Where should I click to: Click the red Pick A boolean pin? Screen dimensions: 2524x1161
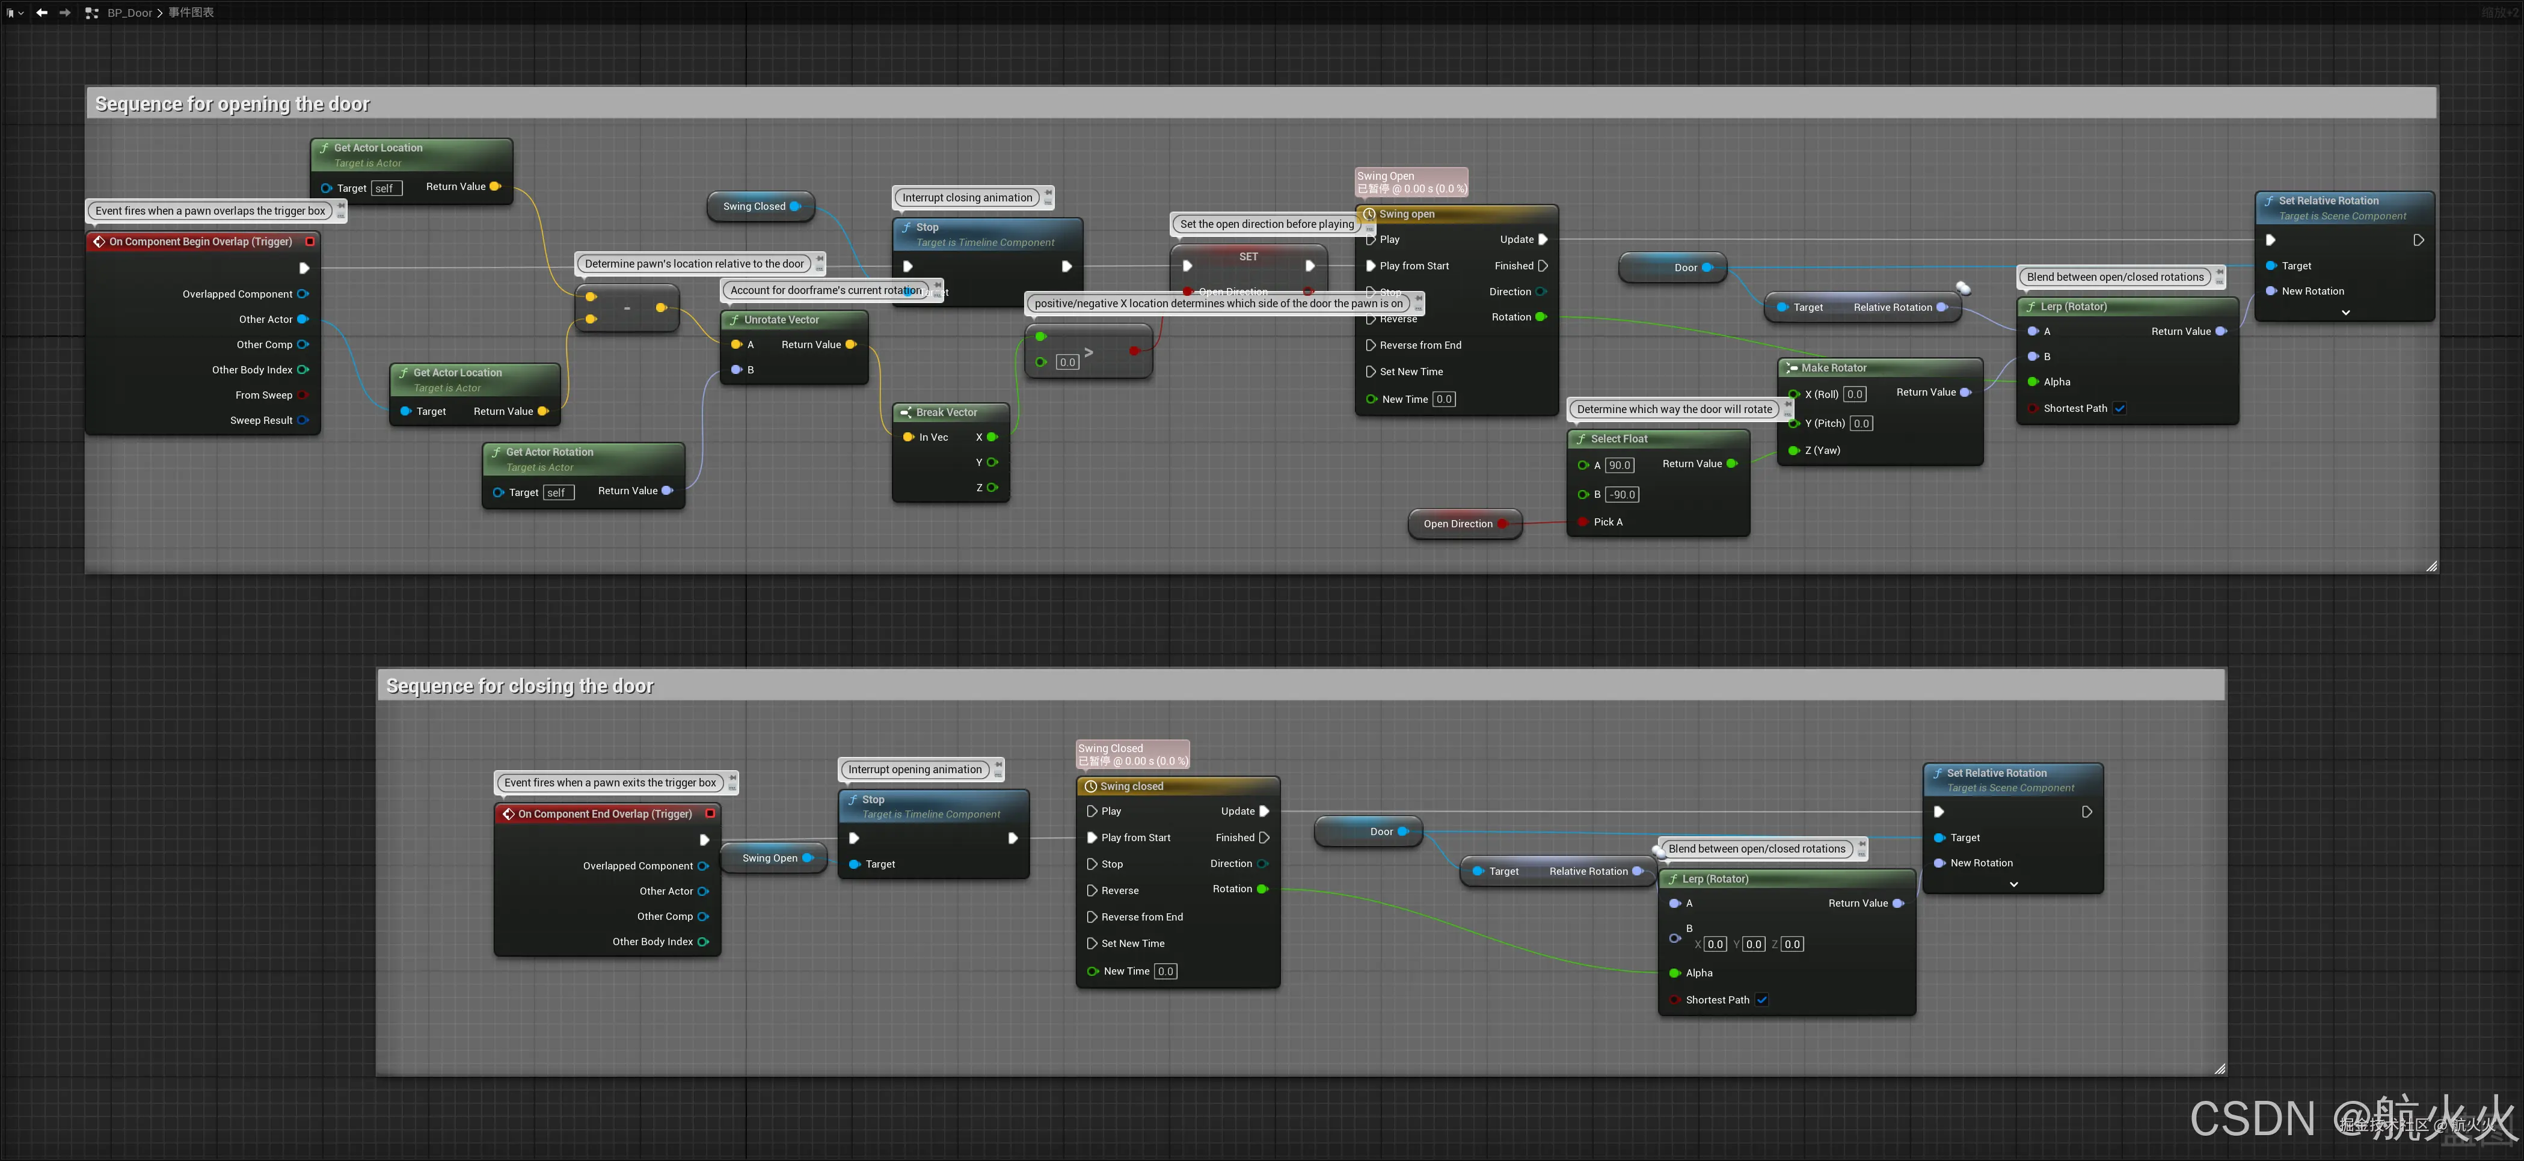coord(1583,522)
